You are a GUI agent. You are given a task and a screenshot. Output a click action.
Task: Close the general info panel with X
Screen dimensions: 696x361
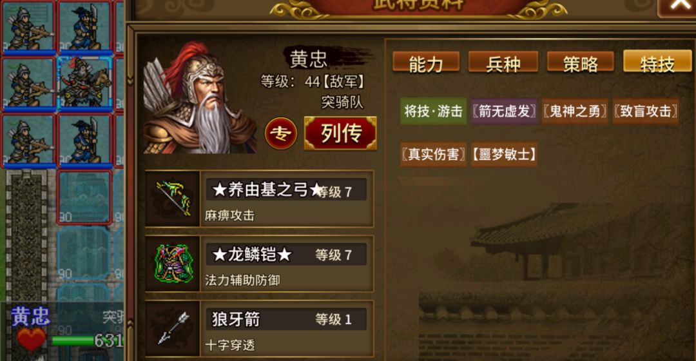[678, 6]
